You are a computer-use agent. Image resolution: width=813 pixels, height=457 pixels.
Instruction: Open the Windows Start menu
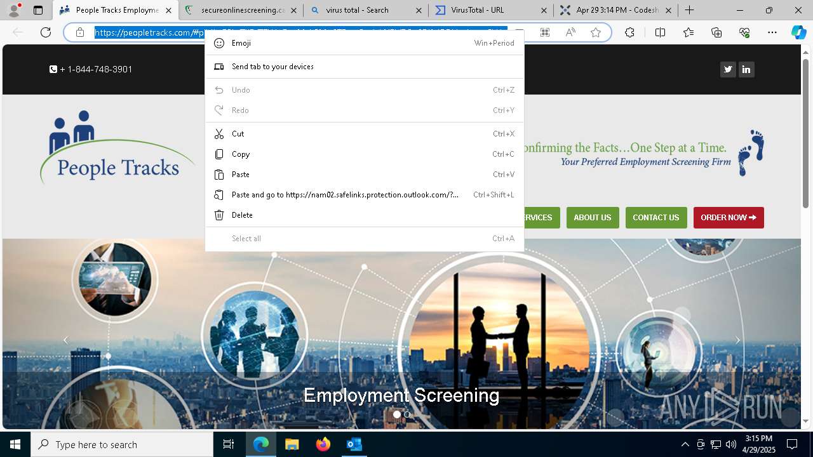pyautogui.click(x=15, y=444)
